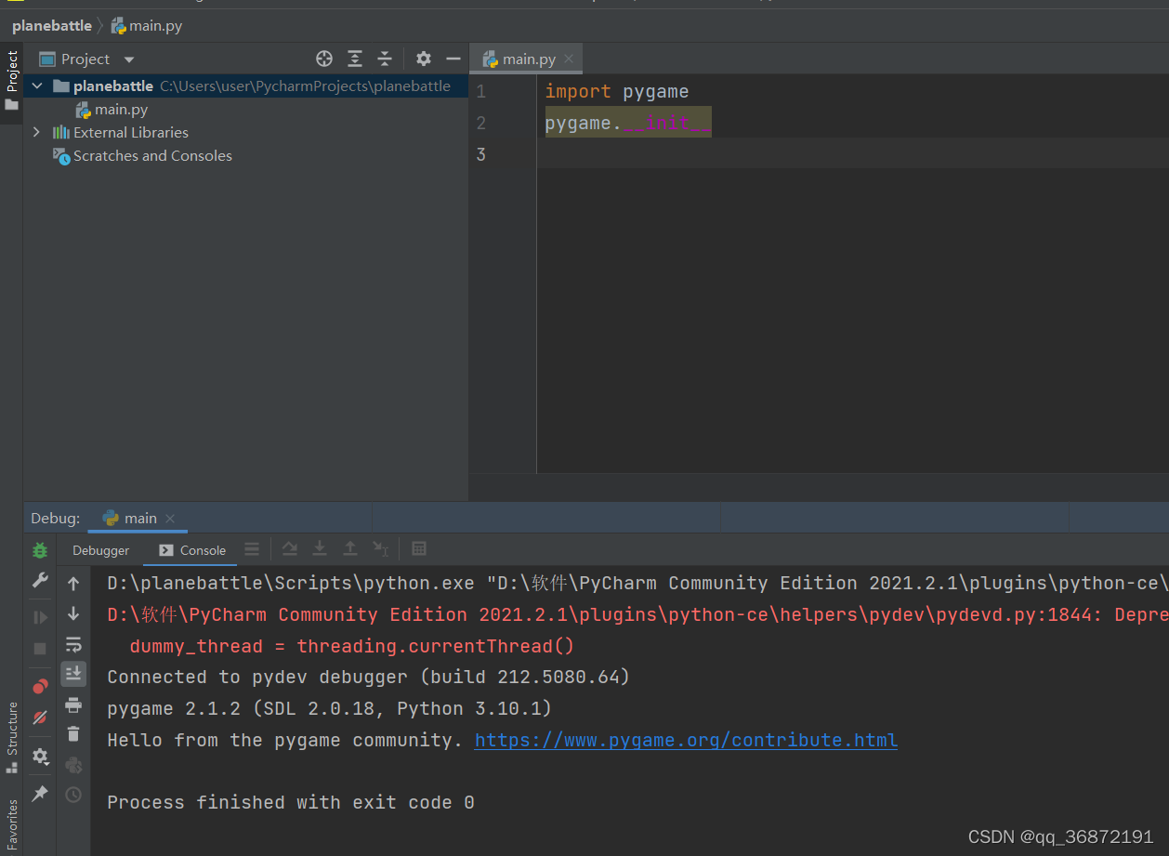Click Select Opened File target icon
The width and height of the screenshot is (1169, 856).
(x=324, y=59)
